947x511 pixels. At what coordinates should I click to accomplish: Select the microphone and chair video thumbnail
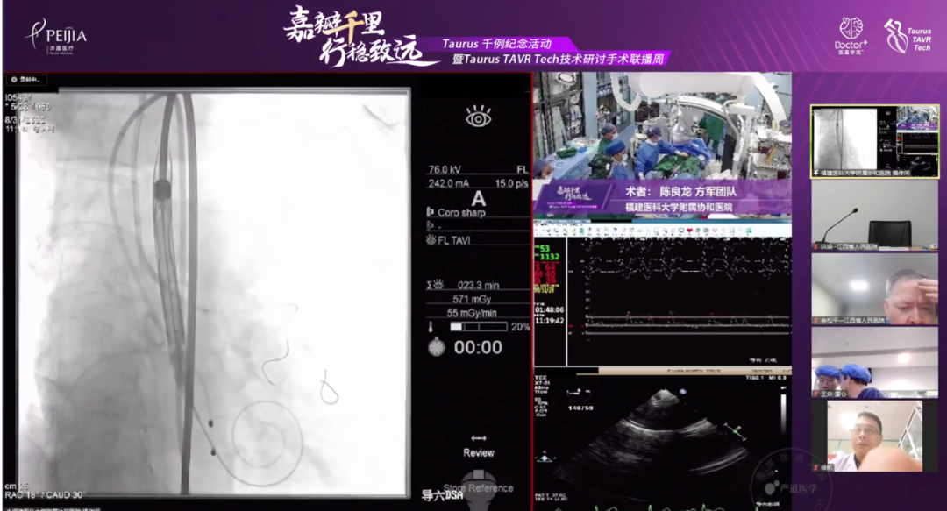[x=874, y=216]
